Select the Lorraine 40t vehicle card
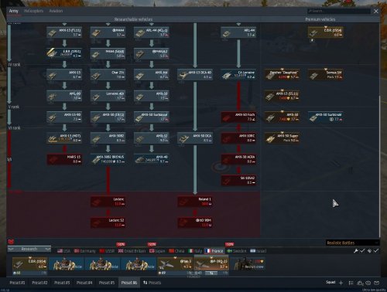This screenshot has height=292, width=387. click(108, 96)
